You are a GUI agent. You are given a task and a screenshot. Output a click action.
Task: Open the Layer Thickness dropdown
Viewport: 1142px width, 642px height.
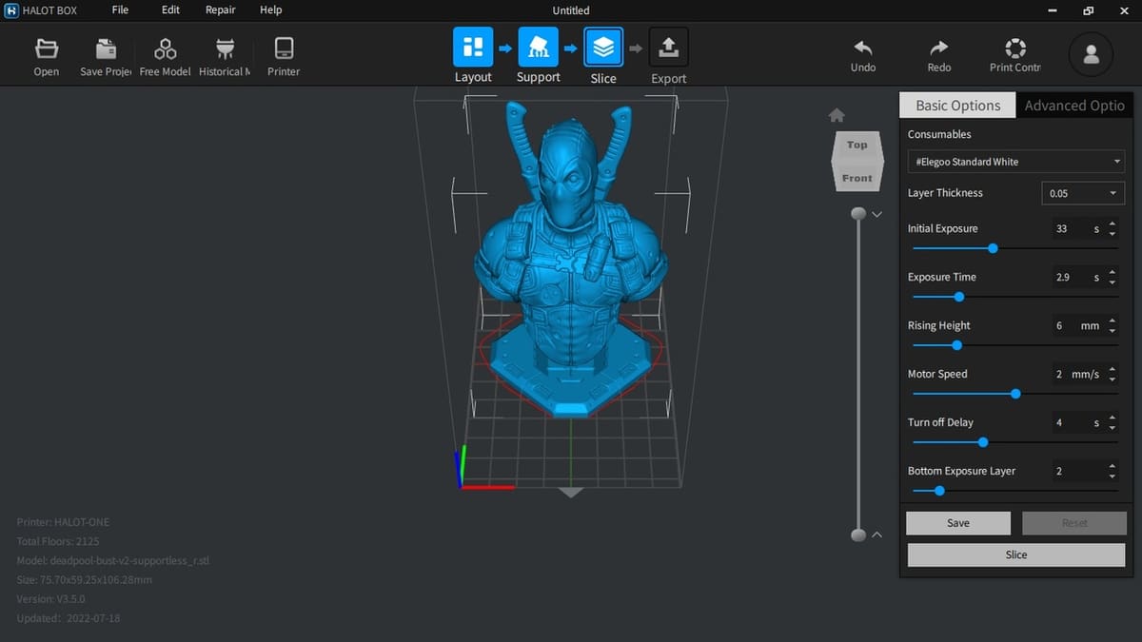[1083, 193]
